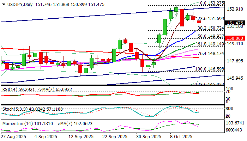Select the 100.0 146.598 Fibonacci label
Viewport: 247px width, 141px height.
point(209,69)
